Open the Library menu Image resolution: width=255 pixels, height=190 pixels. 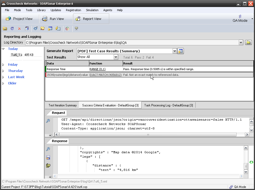[41, 10]
